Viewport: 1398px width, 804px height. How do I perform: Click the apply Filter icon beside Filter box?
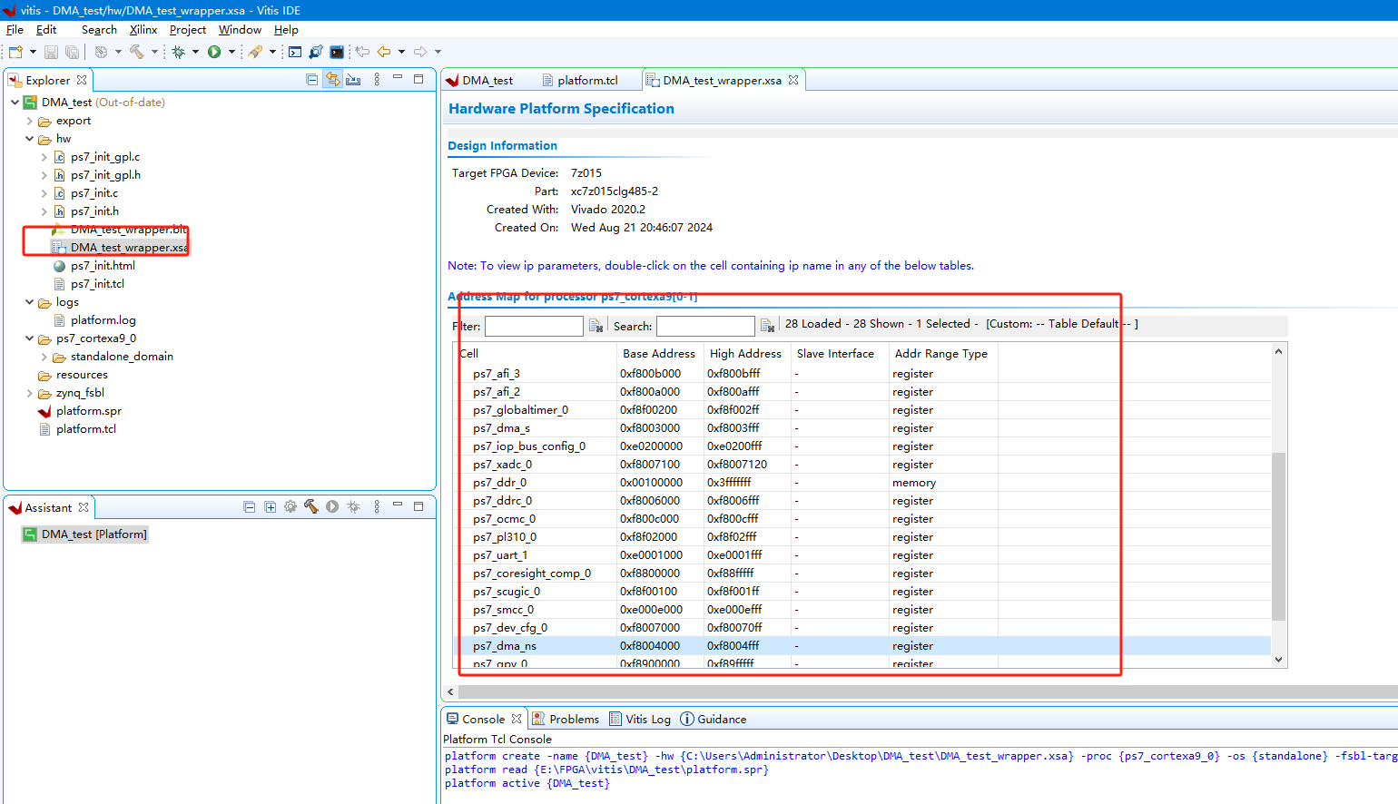tap(596, 326)
